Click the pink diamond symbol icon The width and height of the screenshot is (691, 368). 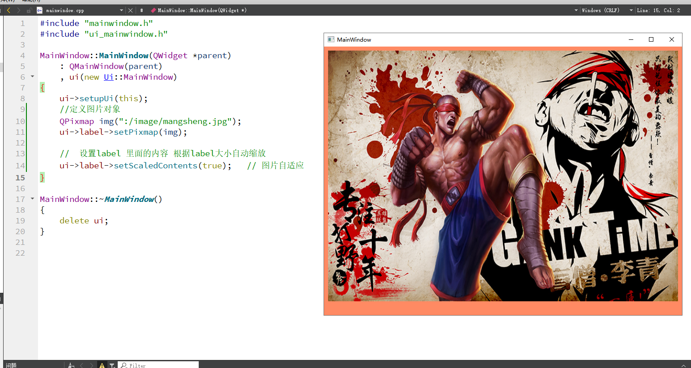click(x=154, y=10)
